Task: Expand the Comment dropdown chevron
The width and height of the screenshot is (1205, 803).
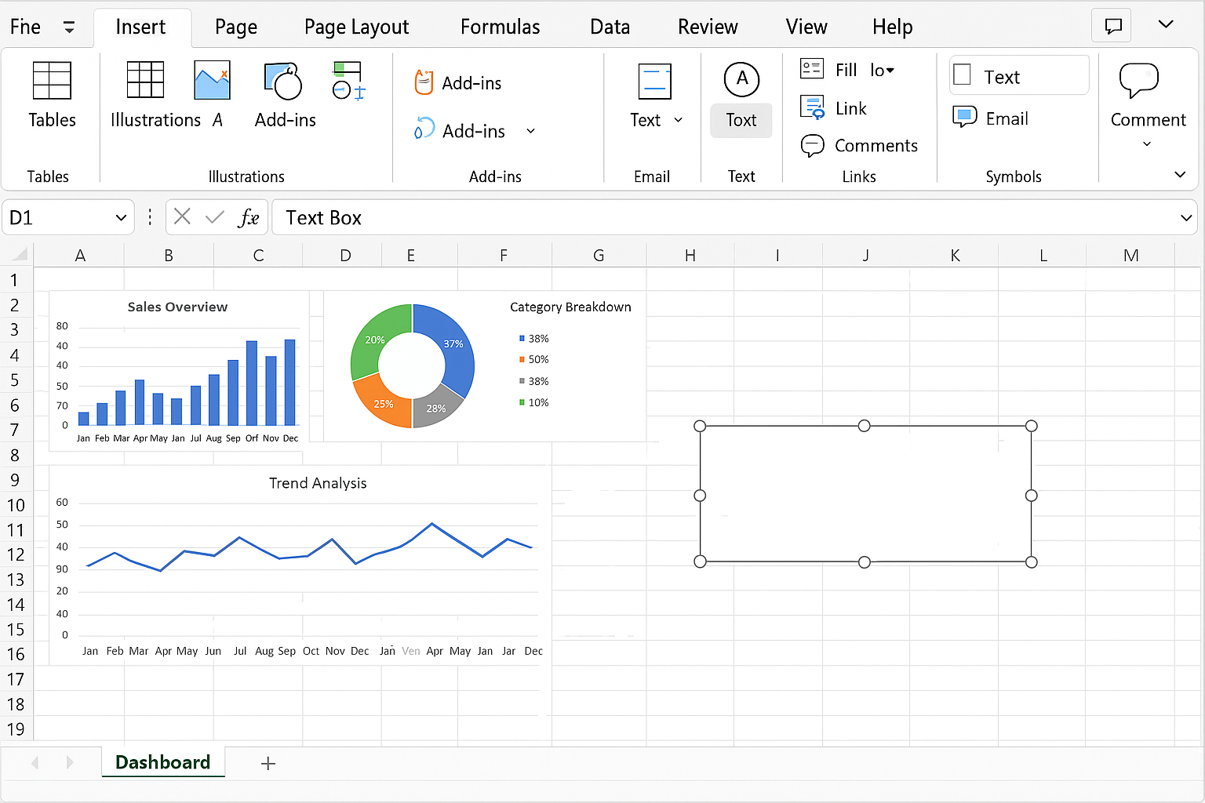Action: tap(1147, 144)
